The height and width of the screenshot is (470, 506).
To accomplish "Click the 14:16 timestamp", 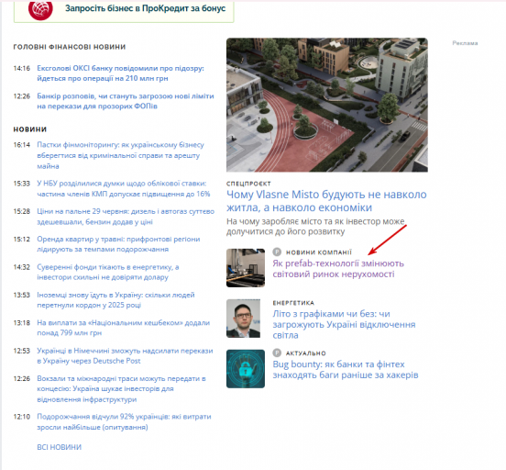I will [x=22, y=68].
